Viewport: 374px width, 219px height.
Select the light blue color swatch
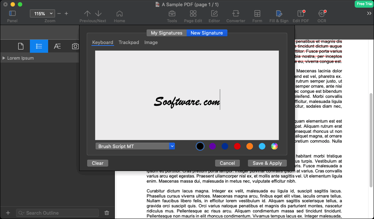pos(262,146)
